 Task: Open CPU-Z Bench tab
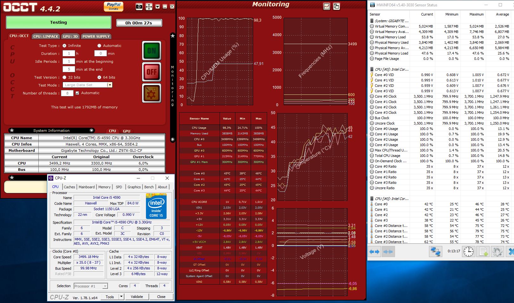tap(149, 187)
